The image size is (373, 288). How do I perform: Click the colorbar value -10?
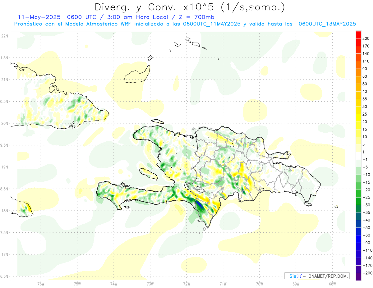[x=366, y=175]
